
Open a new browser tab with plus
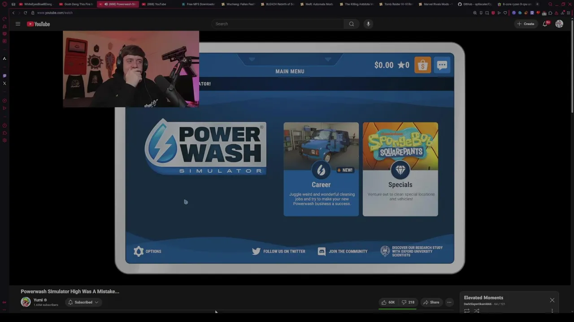point(537,4)
